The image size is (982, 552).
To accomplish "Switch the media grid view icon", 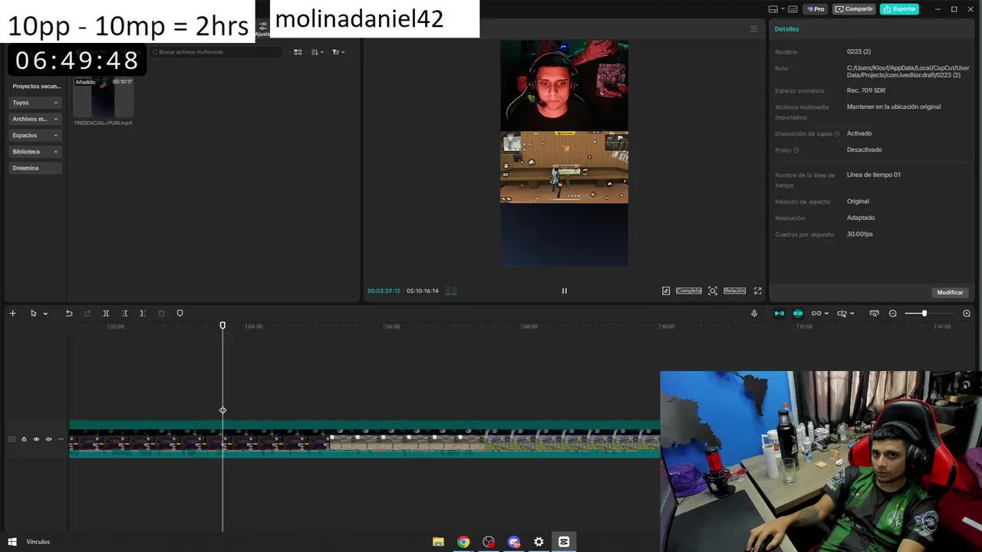I will (x=298, y=52).
